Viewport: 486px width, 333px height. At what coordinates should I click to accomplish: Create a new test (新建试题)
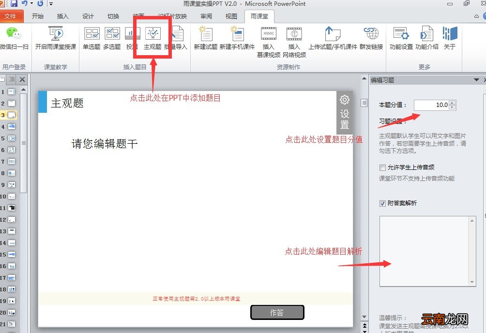coord(206,38)
